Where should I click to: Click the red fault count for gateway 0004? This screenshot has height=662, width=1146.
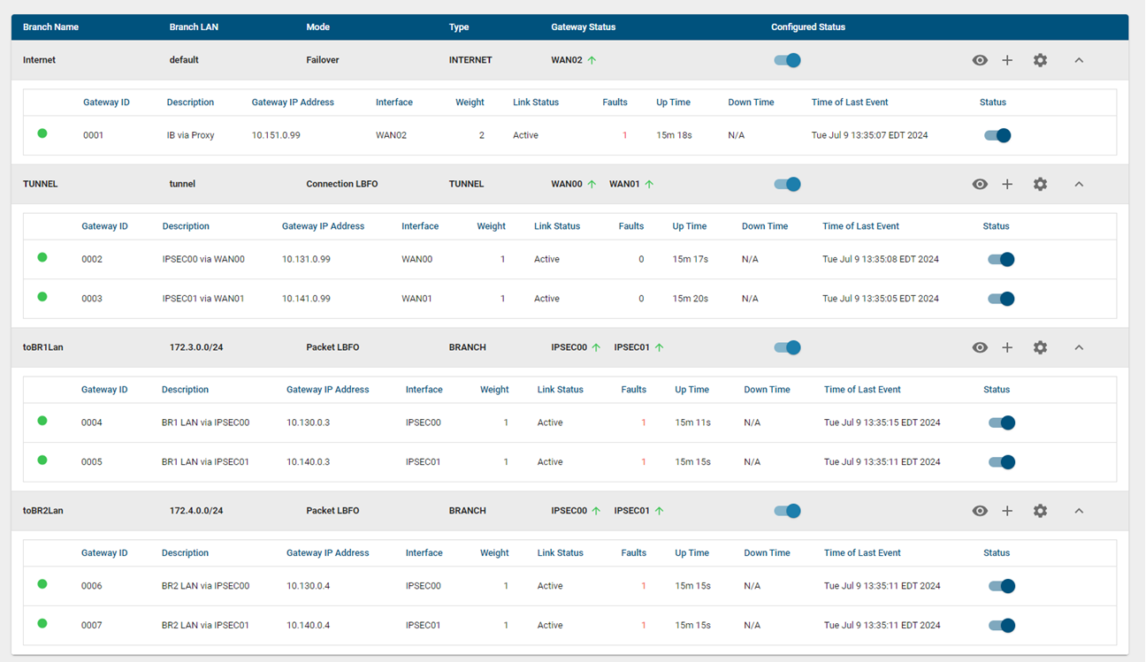[643, 422]
